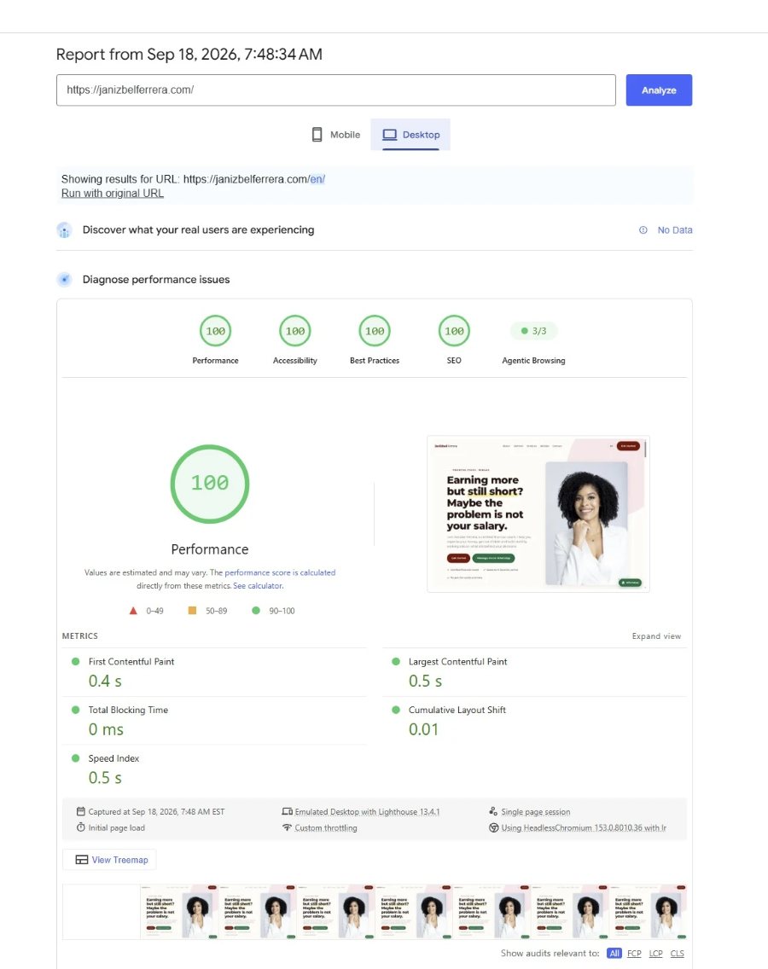Click the Custom throttling text
Image resolution: width=768 pixels, height=969 pixels.
326,828
